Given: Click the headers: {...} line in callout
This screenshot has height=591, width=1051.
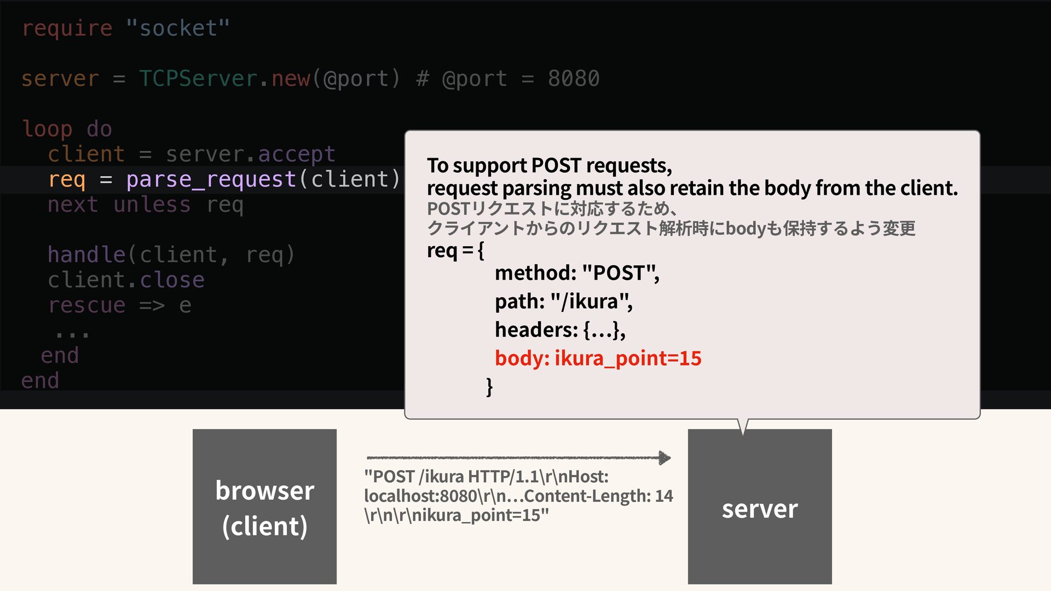Looking at the screenshot, I should tap(559, 330).
